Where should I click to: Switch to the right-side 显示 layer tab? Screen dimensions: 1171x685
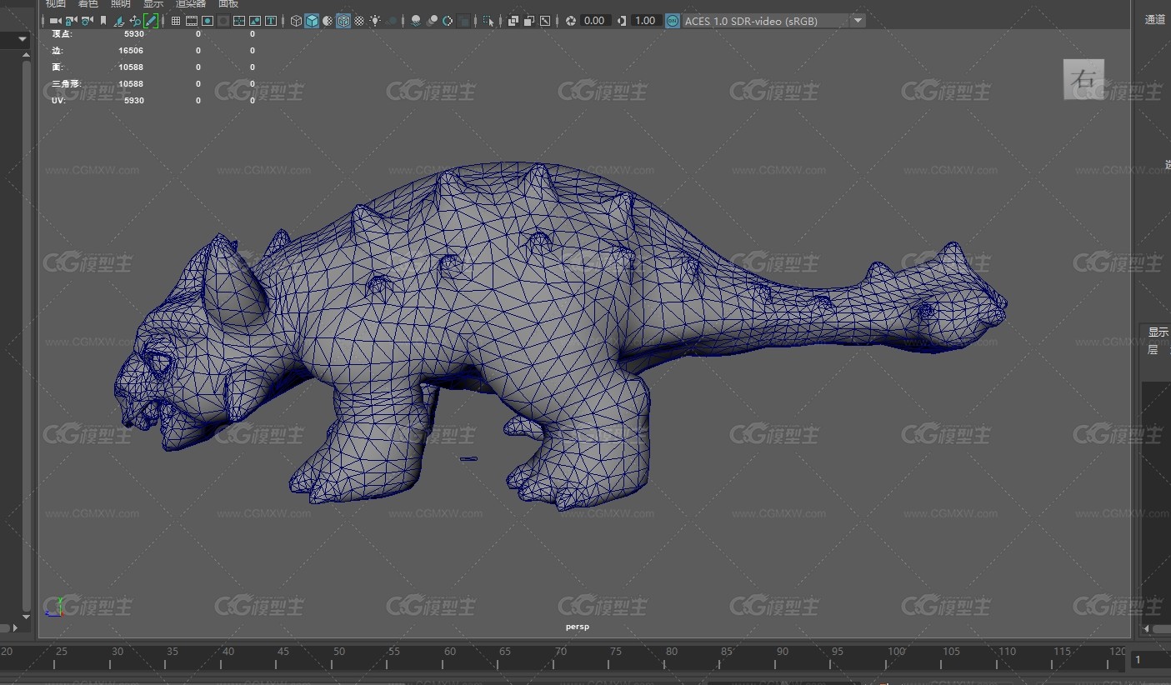pos(1158,332)
